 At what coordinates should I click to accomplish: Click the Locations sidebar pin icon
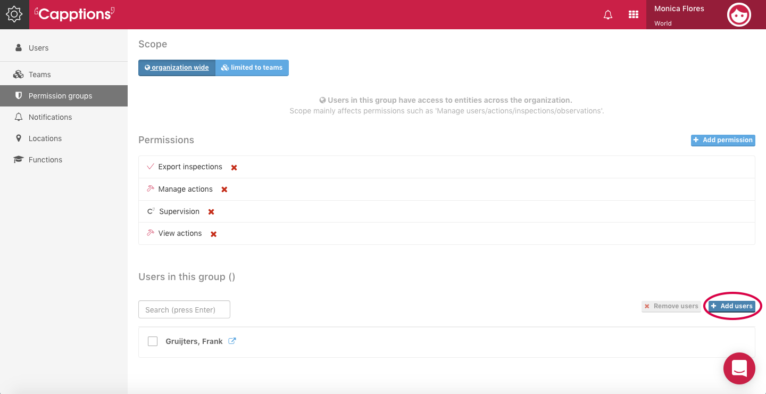click(19, 138)
